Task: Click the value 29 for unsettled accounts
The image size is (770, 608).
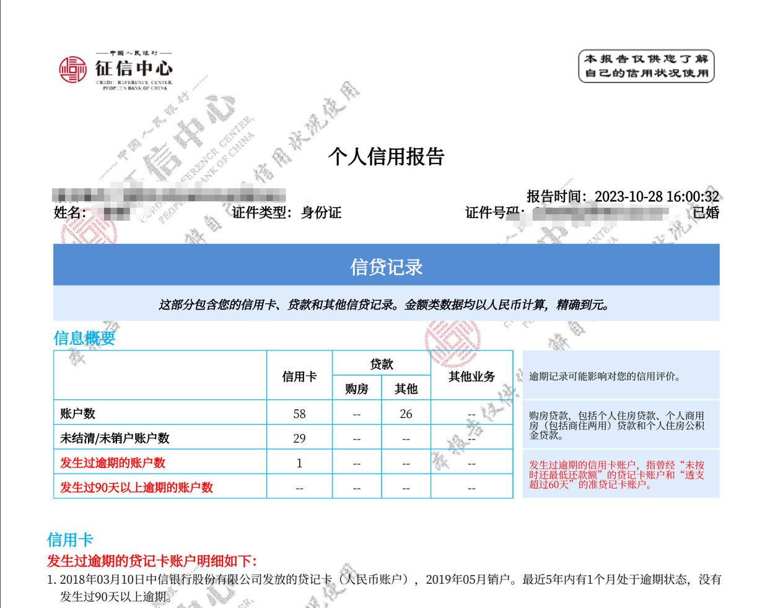Action: 299,438
